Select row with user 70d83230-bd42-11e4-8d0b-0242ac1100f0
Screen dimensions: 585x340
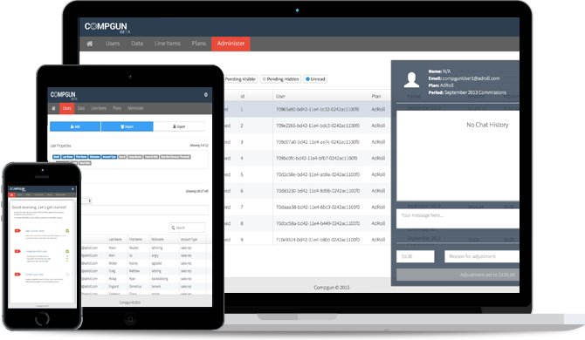[x=307, y=191]
